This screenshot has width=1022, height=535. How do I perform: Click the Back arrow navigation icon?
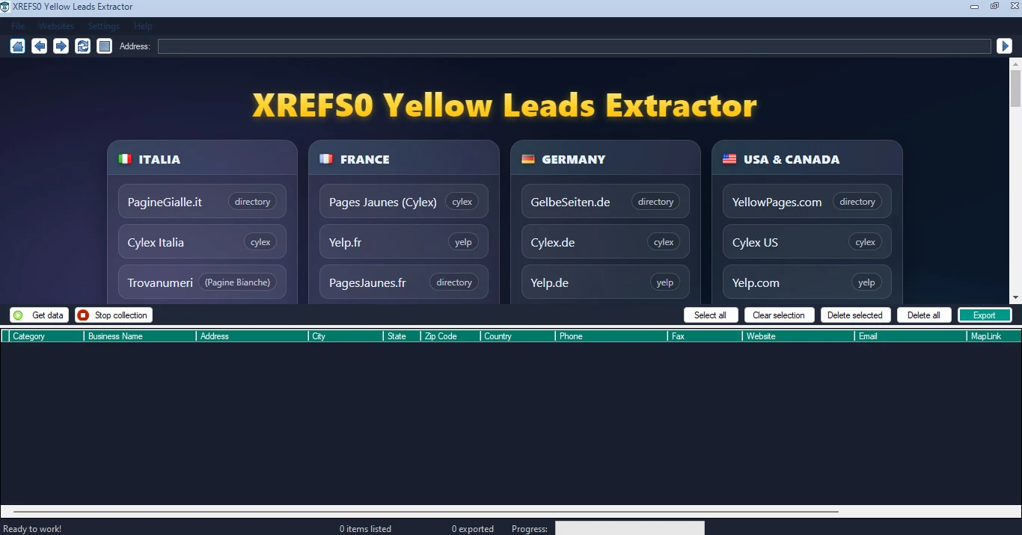tap(40, 46)
